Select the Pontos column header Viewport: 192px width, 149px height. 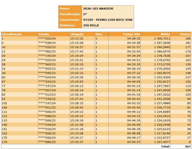point(185,34)
